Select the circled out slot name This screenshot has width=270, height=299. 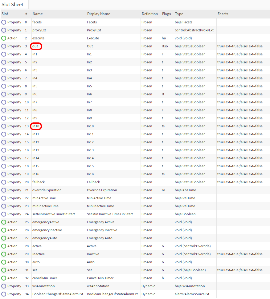coord(36,46)
